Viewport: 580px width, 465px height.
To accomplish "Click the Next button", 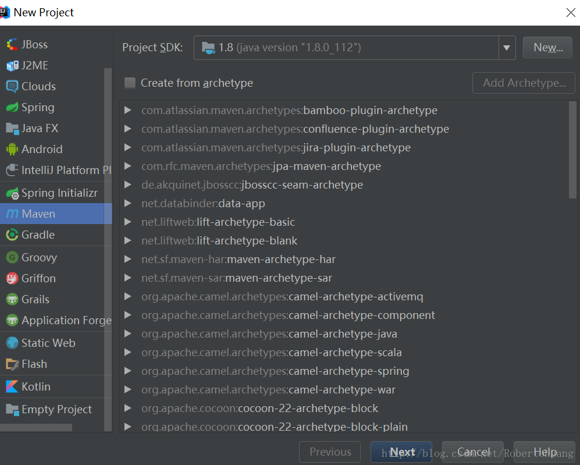I will point(401,452).
